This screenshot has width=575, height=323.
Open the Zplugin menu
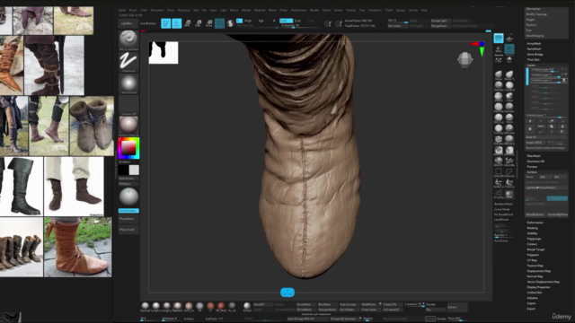click(401, 10)
